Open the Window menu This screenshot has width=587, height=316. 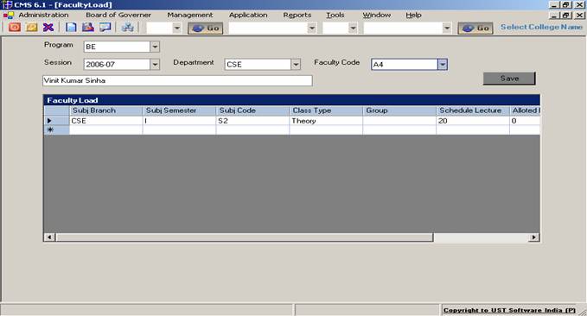377,15
